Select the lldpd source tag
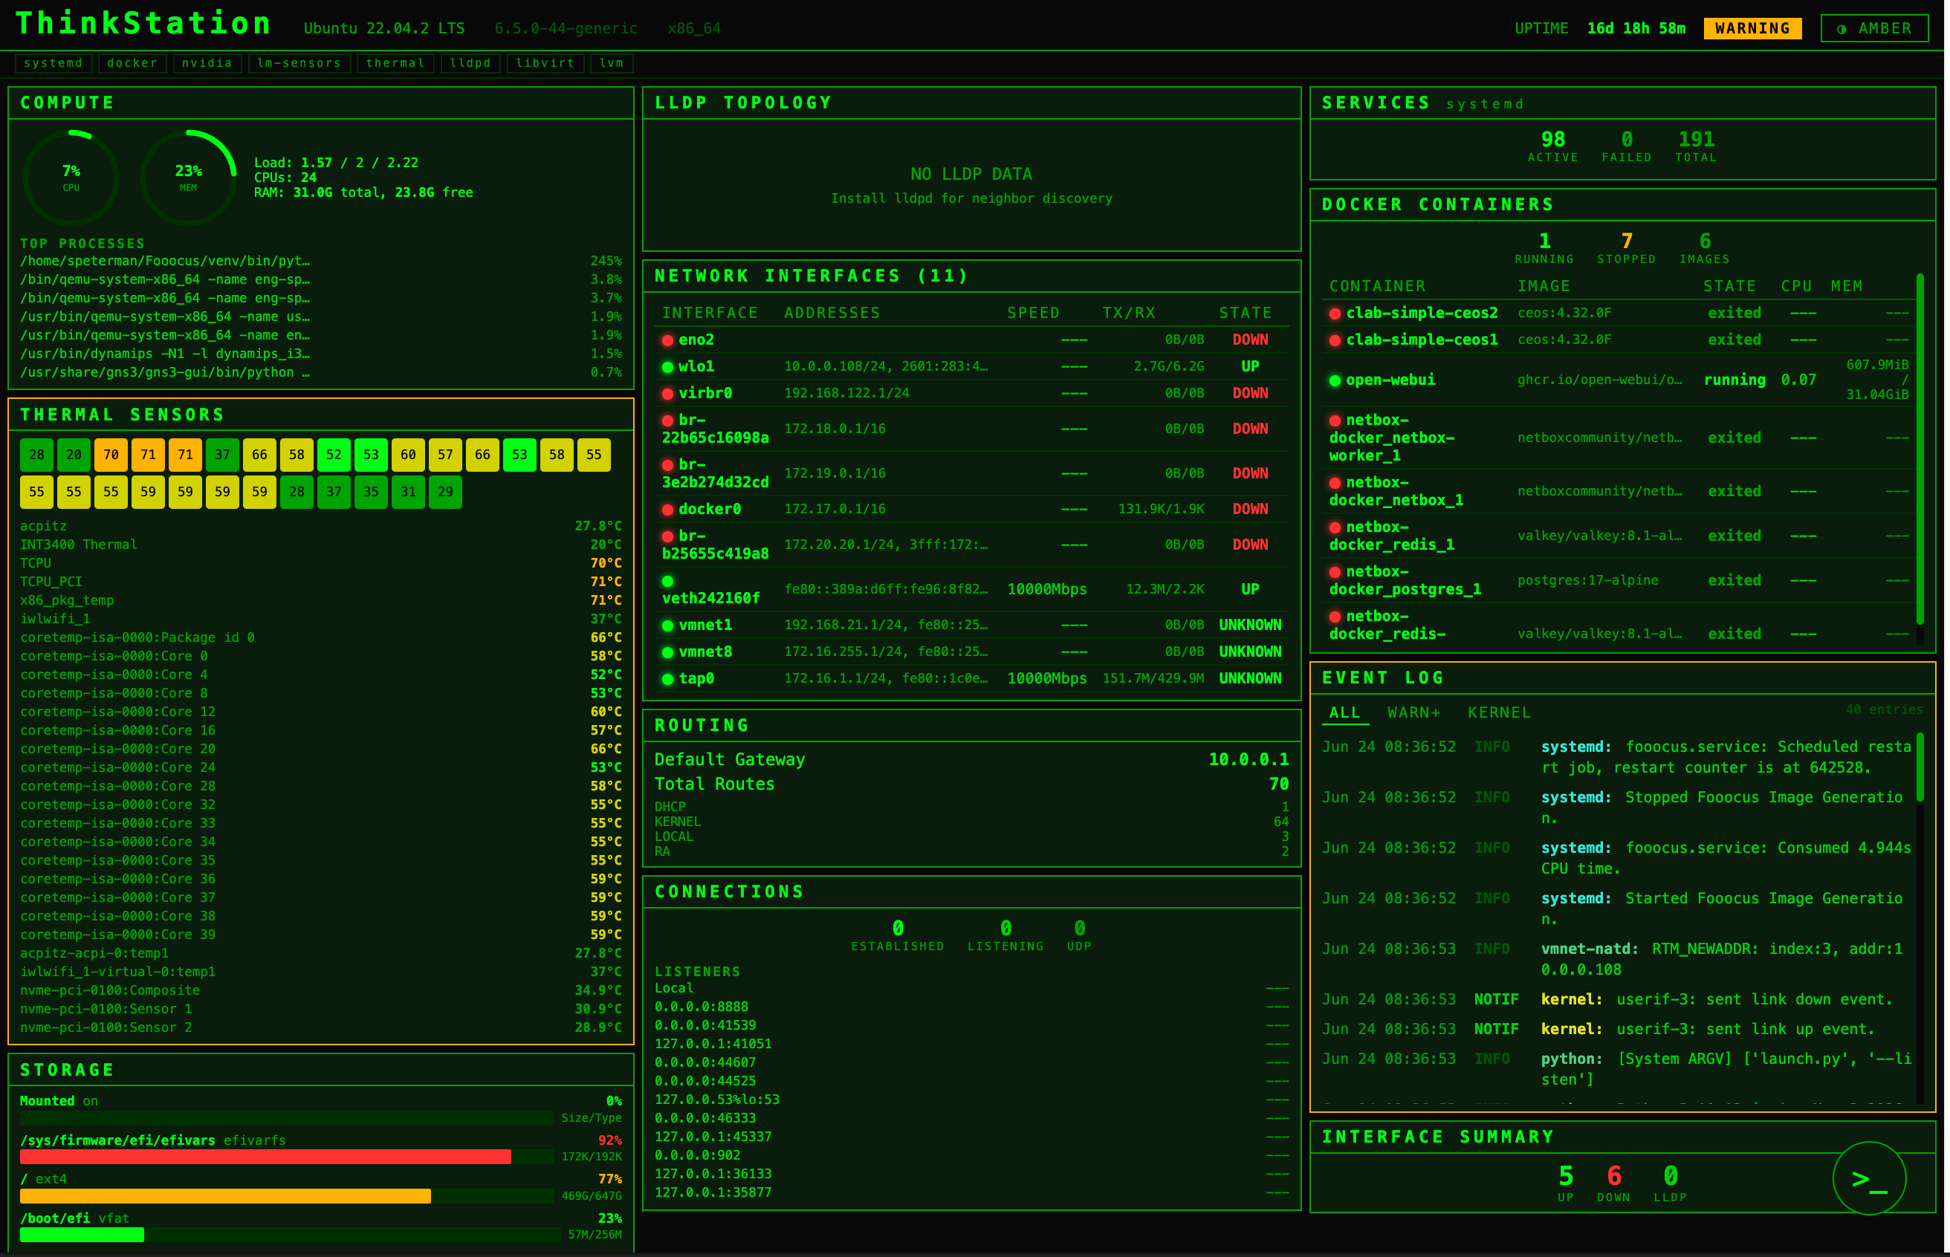 pyautogui.click(x=470, y=63)
